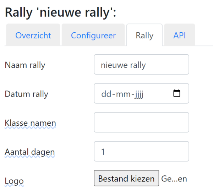Click the word 'rally' in the heading
Screen dimensions: 213x191
pyautogui.click(x=94, y=13)
